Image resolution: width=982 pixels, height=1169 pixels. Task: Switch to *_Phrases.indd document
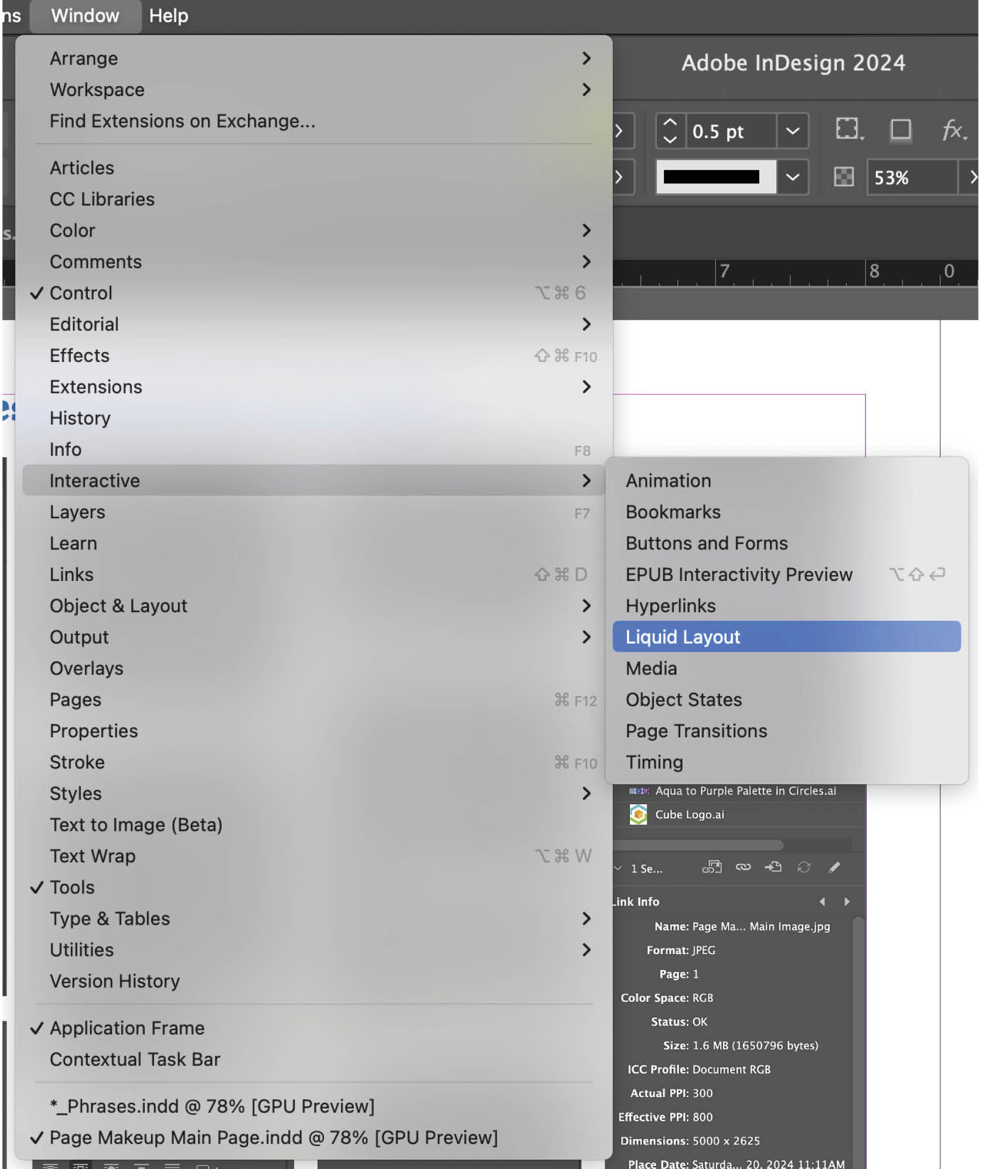click(x=313, y=1106)
